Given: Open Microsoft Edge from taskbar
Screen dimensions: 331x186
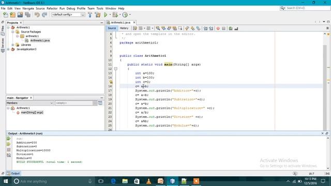Looking at the screenshot, I should pyautogui.click(x=113, y=181).
